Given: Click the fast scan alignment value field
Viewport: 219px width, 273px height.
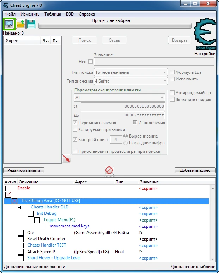Looking at the screenshot, I should (116, 139).
